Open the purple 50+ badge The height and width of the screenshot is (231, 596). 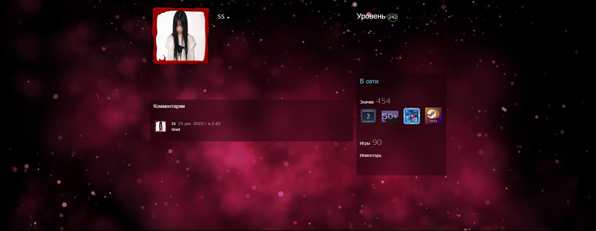pos(390,116)
